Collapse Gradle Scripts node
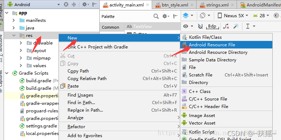 7,73
